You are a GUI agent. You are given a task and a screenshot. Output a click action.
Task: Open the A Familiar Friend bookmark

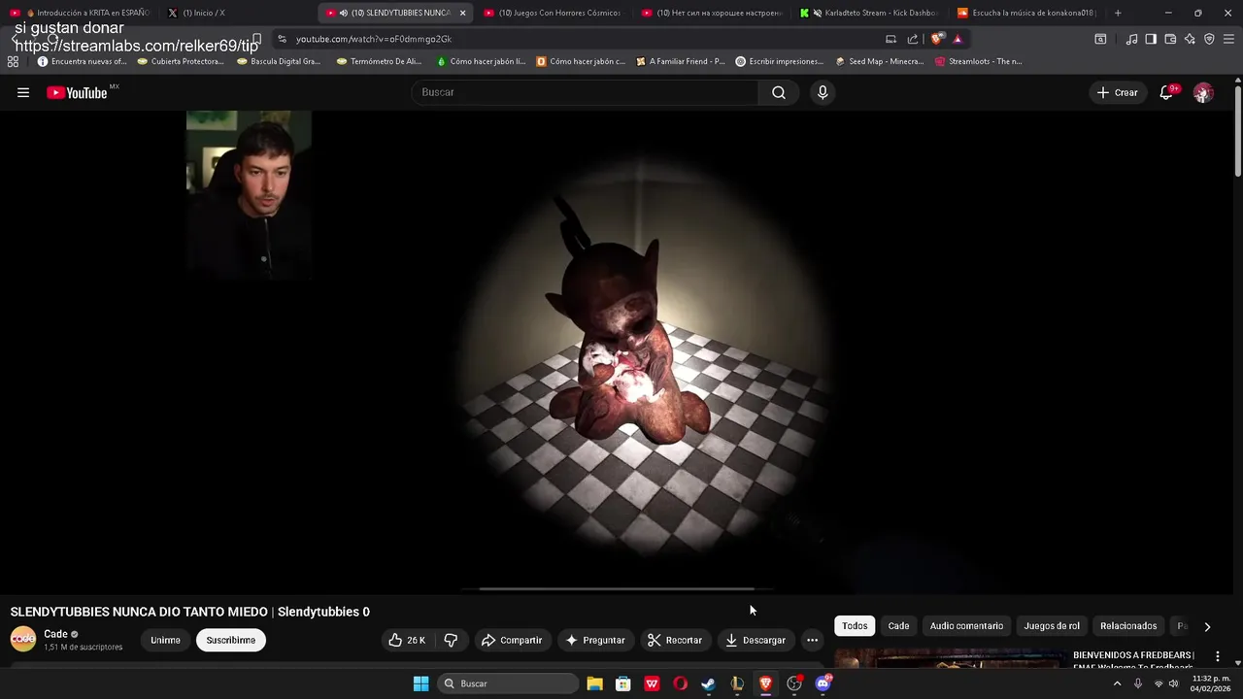coord(680,61)
